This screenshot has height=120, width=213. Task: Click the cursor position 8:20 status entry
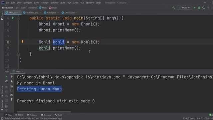pyautogui.click(x=189, y=119)
